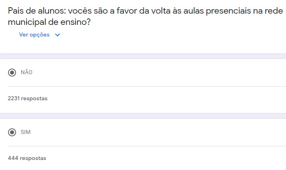Click the title's second line 'municipal de ensino?'
Viewport: 286px width, 170px height.
[49, 22]
